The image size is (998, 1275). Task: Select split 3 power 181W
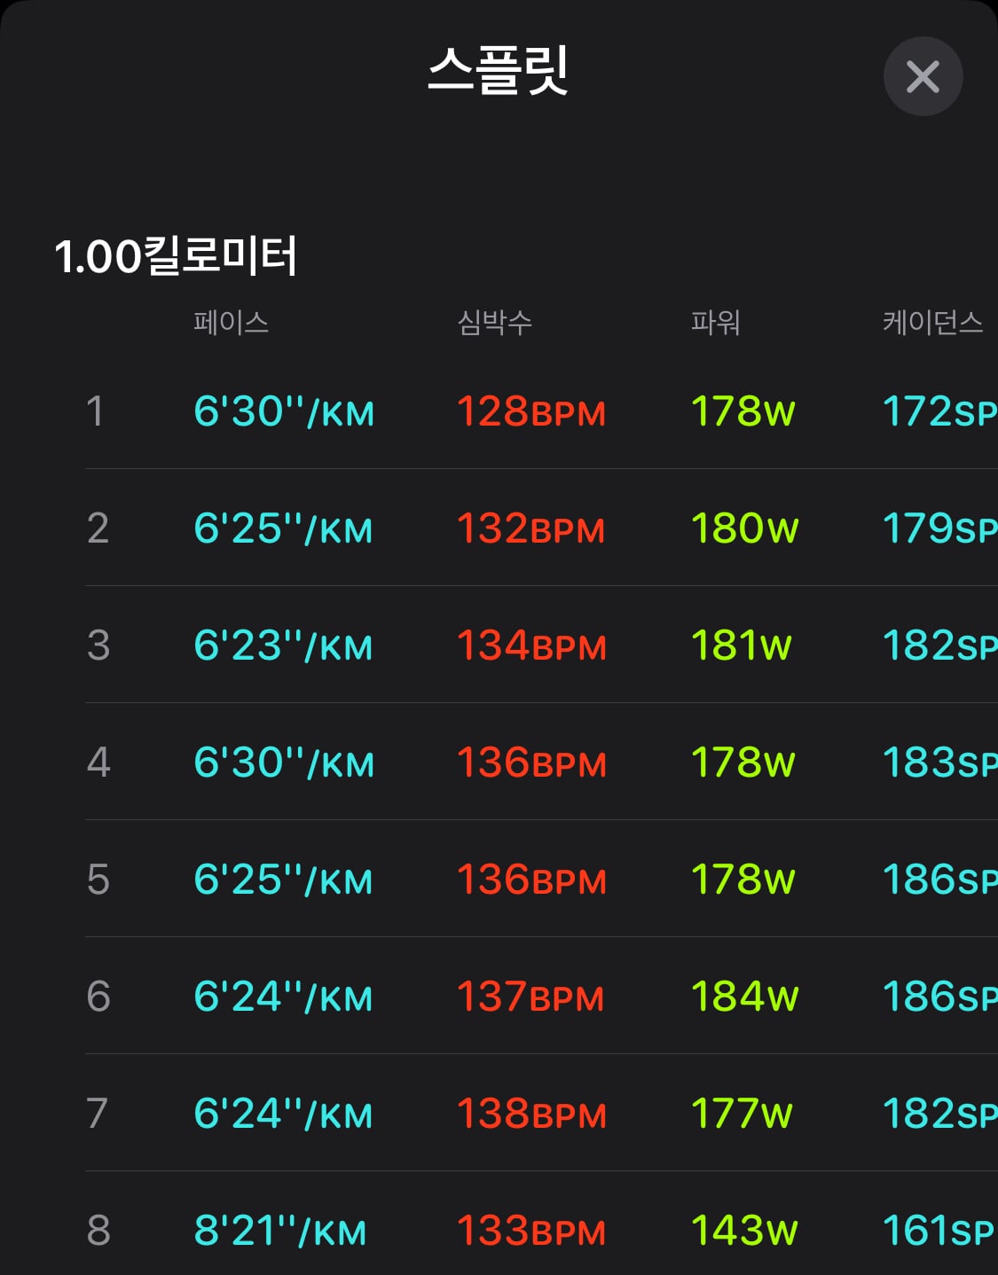tap(741, 645)
